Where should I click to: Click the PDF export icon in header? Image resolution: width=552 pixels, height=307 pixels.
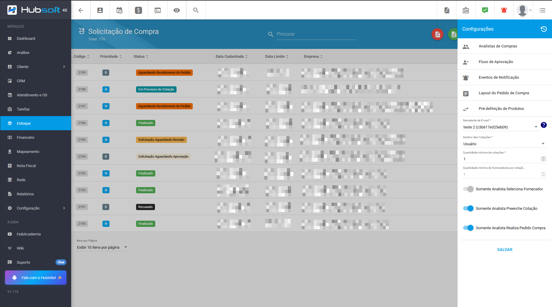[x=447, y=10]
